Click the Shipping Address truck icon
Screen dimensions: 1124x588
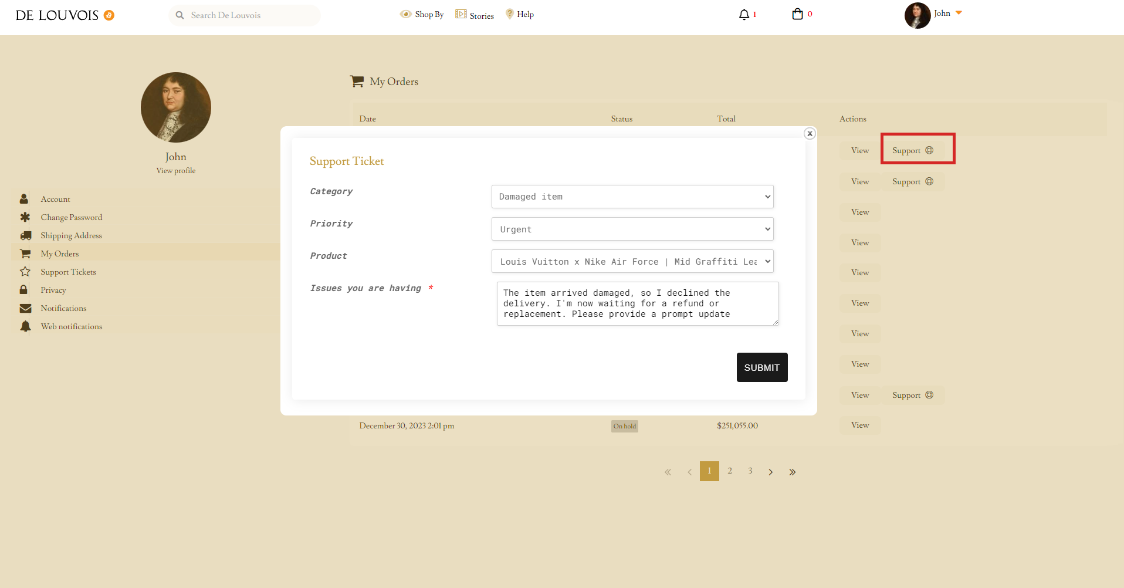point(25,235)
